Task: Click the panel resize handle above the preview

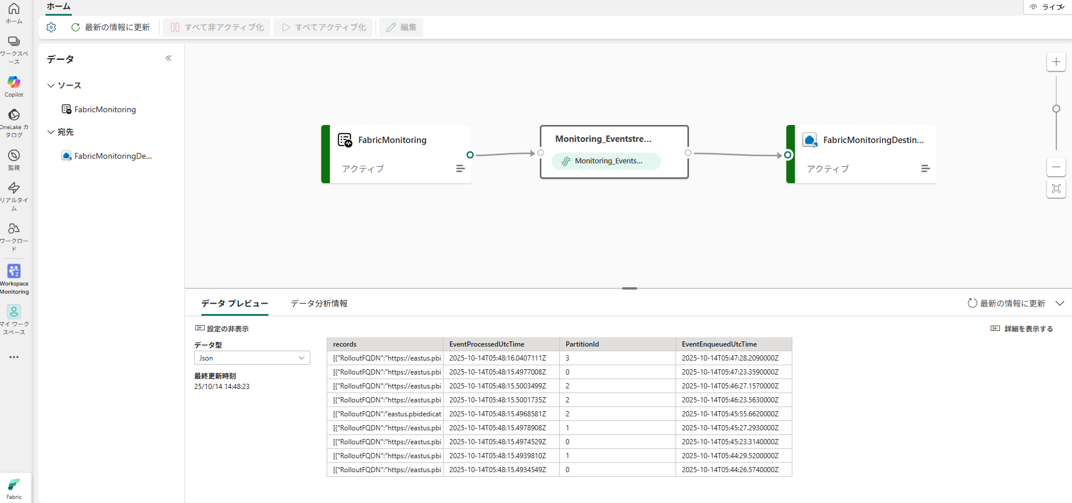Action: coord(629,288)
